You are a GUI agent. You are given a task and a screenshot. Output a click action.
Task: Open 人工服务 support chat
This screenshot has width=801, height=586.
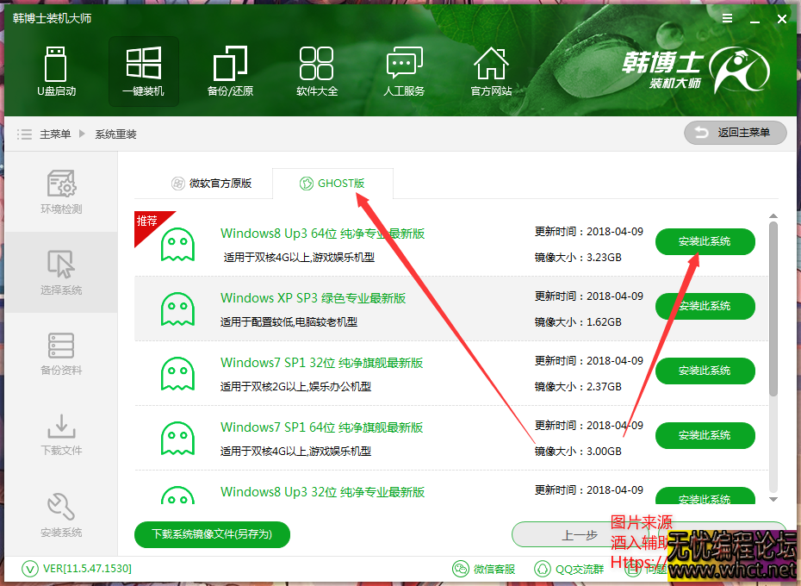(404, 71)
